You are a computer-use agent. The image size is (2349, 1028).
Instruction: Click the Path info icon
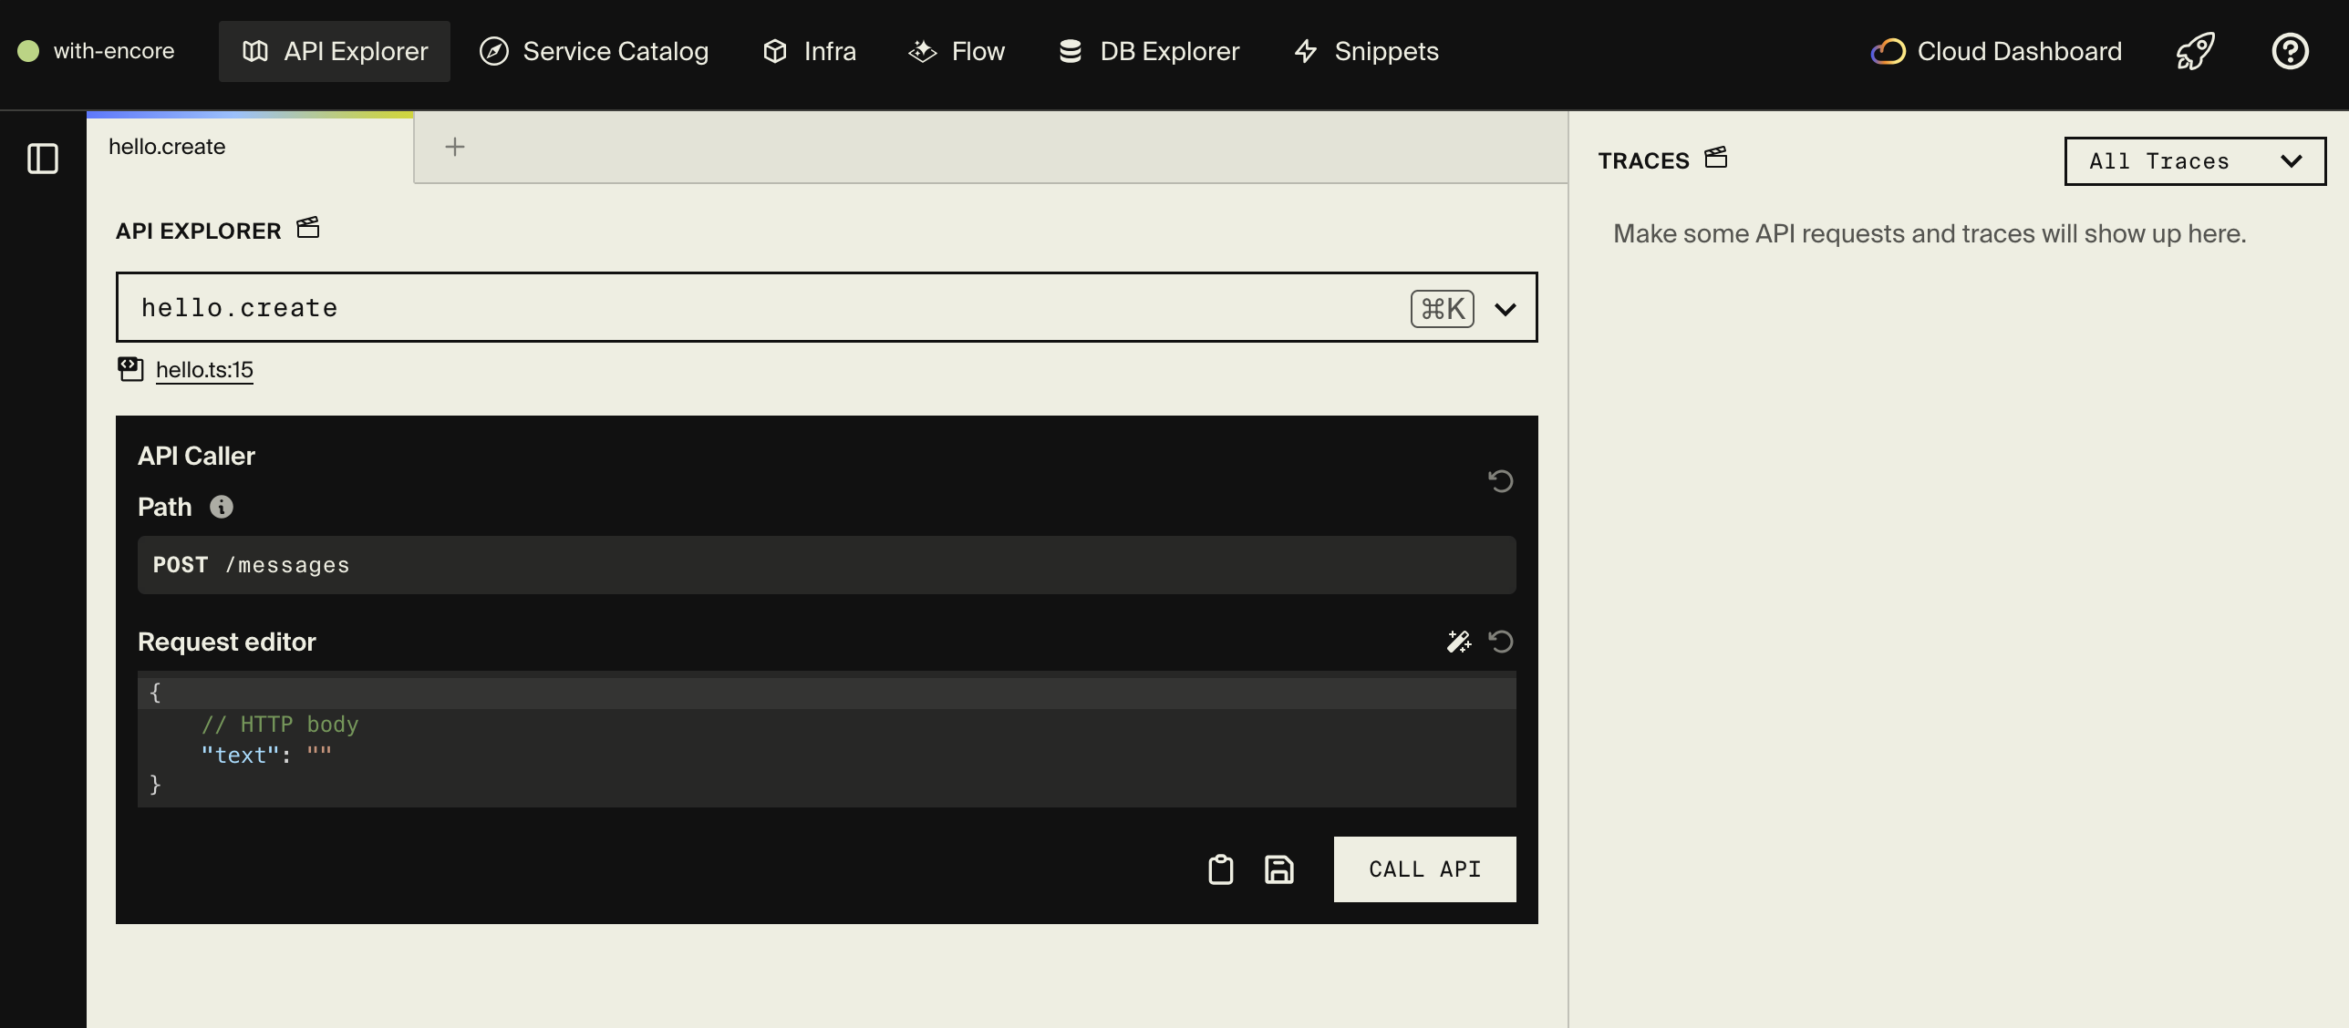(221, 507)
